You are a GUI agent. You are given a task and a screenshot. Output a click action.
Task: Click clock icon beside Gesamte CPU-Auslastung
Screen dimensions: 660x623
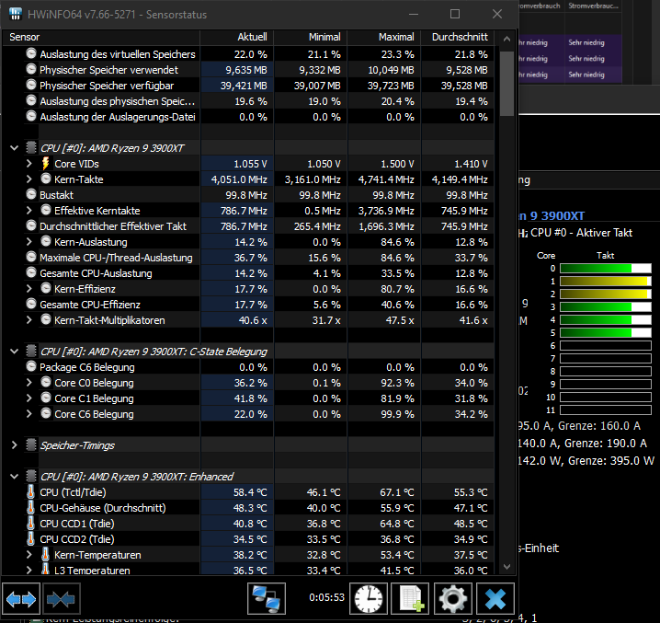(31, 272)
